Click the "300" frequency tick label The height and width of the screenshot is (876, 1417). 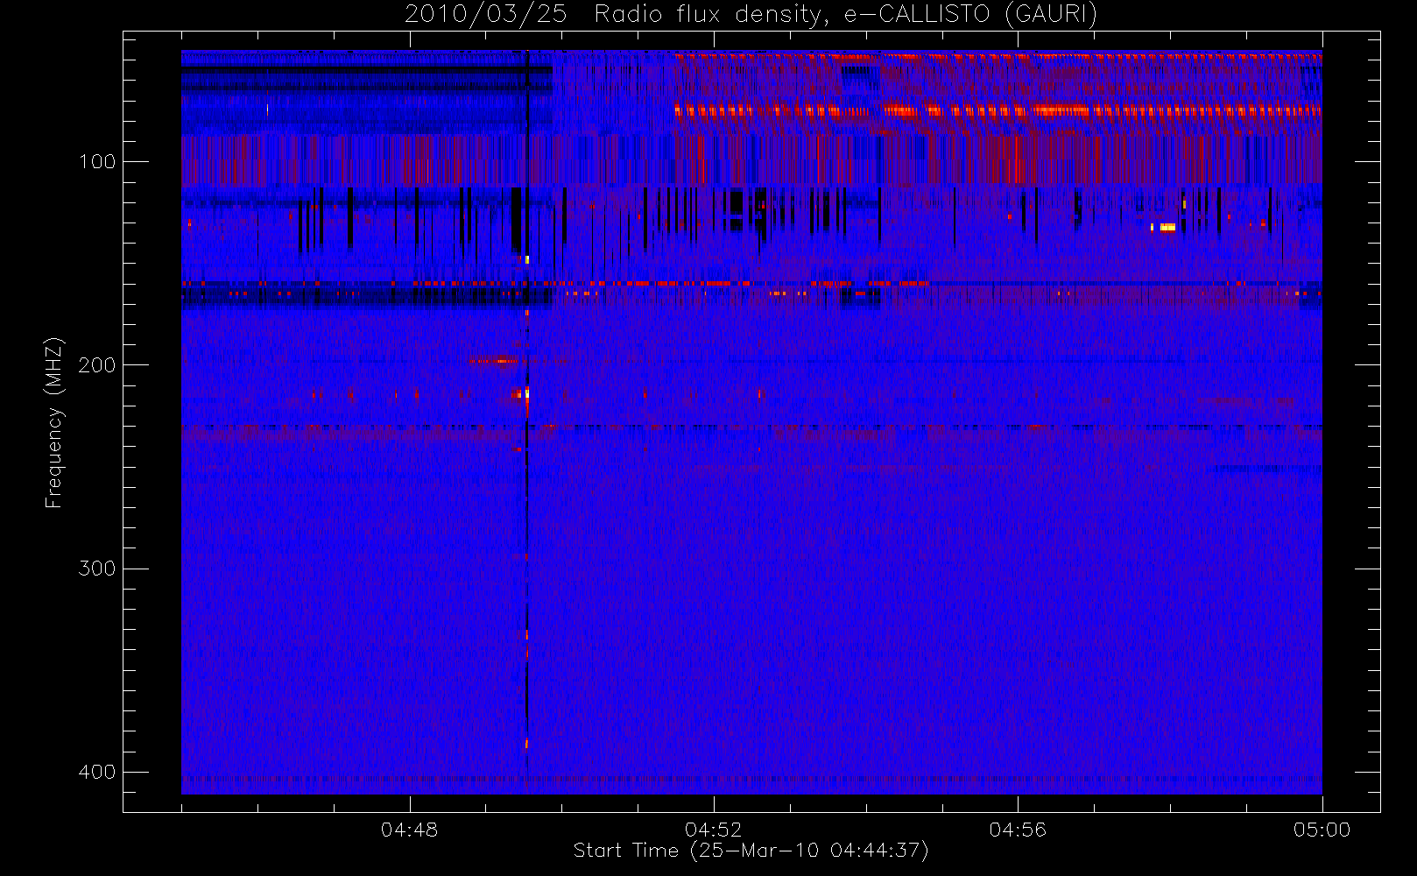coord(96,569)
